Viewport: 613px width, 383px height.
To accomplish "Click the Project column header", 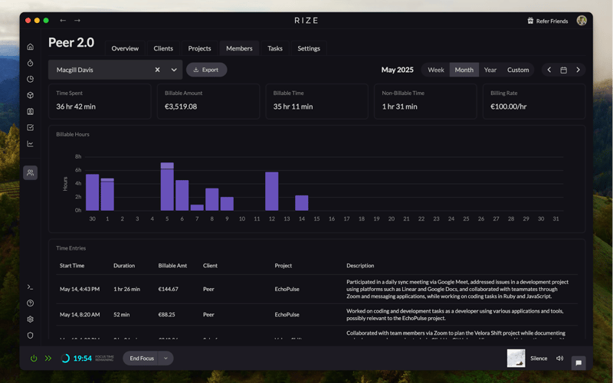I will coord(283,266).
